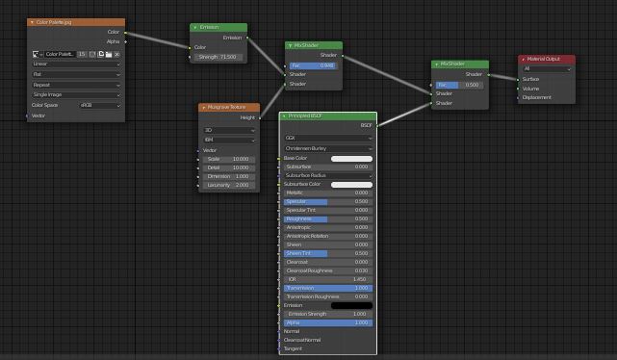This screenshot has height=360, width=617.
Task: Open the Musgrave 3D dimensions dropdown
Action: (229, 130)
